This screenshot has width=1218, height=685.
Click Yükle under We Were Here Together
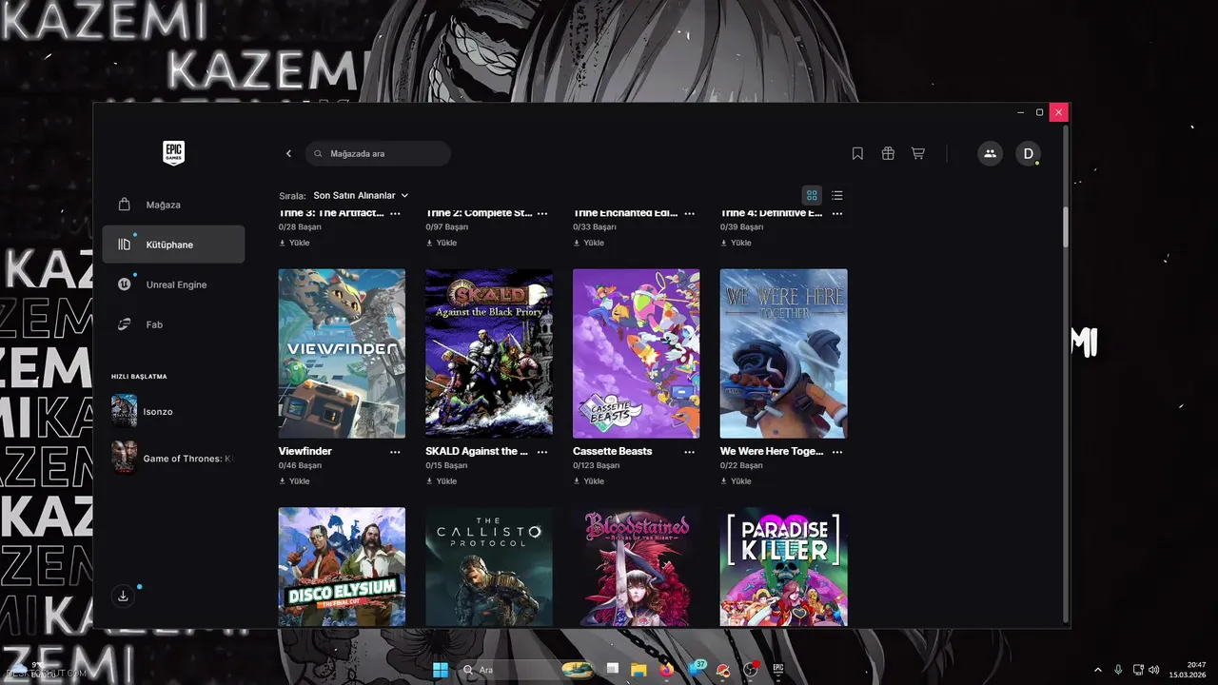(736, 481)
